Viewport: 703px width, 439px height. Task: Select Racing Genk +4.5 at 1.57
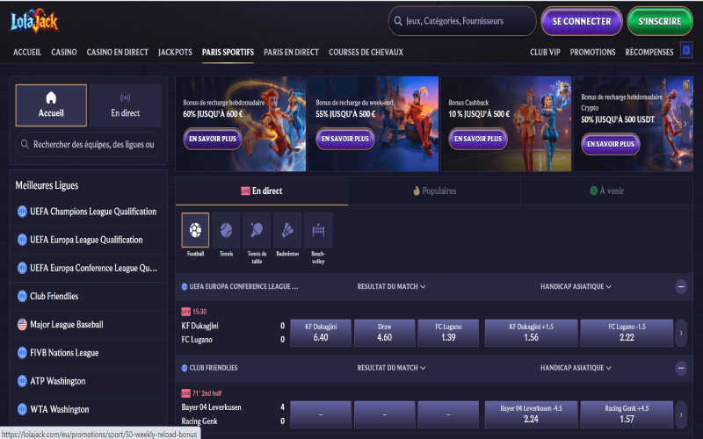tap(627, 414)
